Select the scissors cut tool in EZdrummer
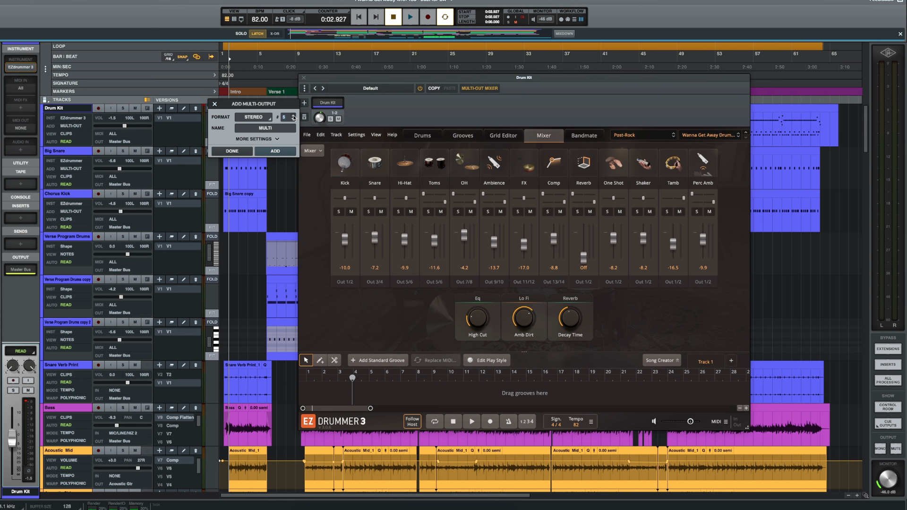The width and height of the screenshot is (907, 510). tap(334, 360)
